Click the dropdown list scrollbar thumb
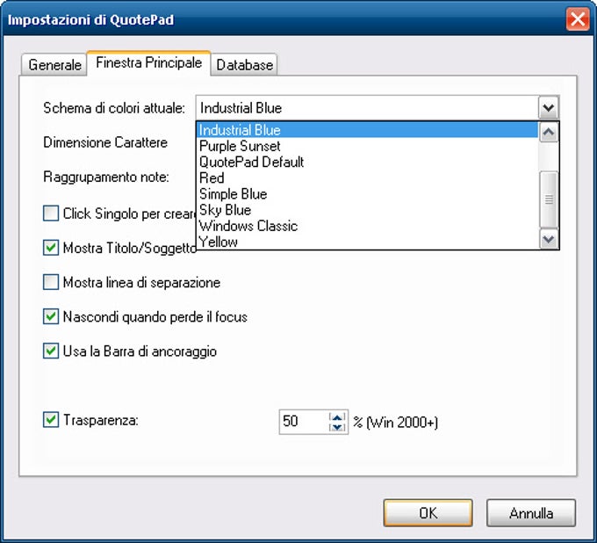This screenshot has height=543, width=597. pos(549,199)
